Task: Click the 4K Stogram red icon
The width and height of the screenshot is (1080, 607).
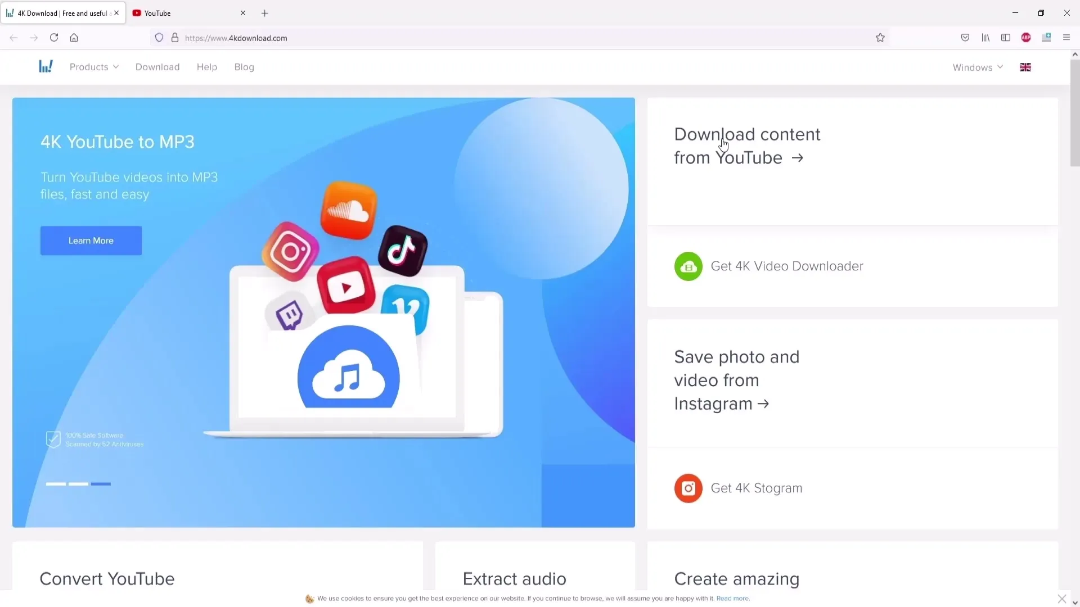Action: pos(688,488)
